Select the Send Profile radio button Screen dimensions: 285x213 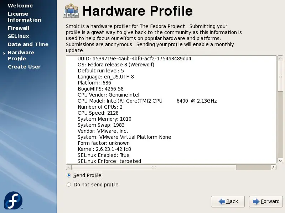pos(69,175)
